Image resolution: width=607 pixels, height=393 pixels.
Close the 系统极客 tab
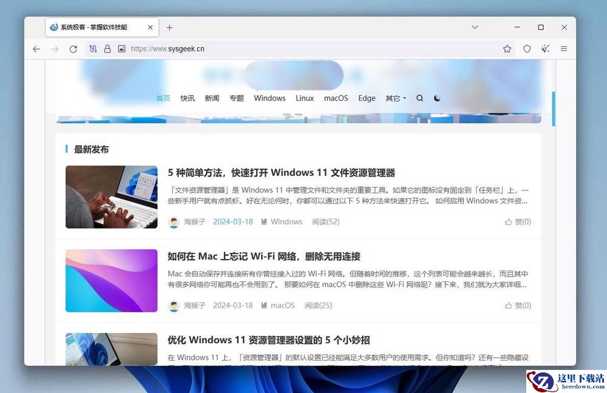tap(150, 27)
